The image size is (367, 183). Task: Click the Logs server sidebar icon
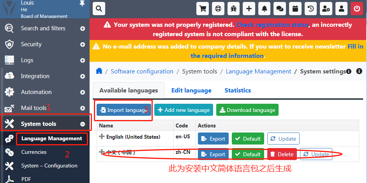pyautogui.click(x=9, y=60)
